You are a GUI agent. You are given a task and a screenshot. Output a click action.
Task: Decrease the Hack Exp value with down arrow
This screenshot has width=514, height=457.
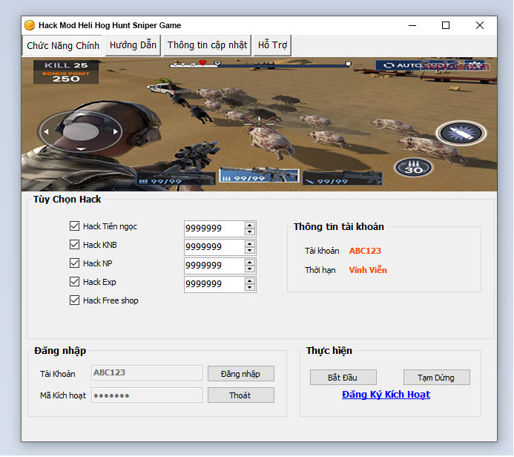click(250, 288)
